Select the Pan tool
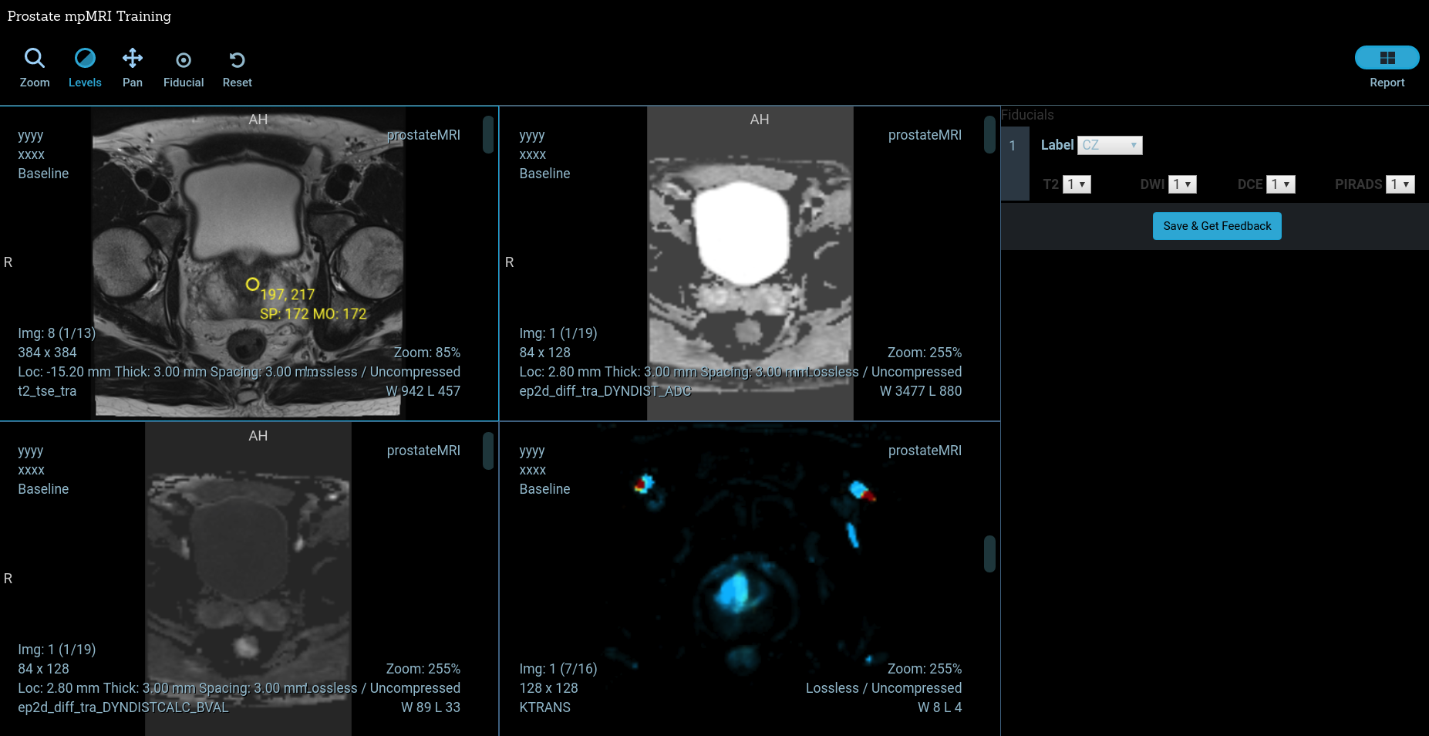Viewport: 1429px width, 736px height. coord(132,67)
